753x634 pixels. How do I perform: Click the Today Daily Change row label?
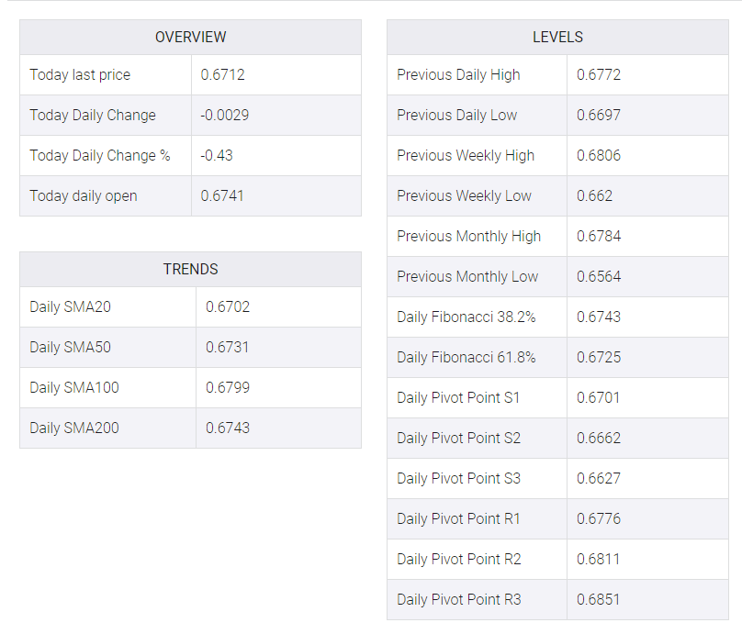click(x=93, y=116)
